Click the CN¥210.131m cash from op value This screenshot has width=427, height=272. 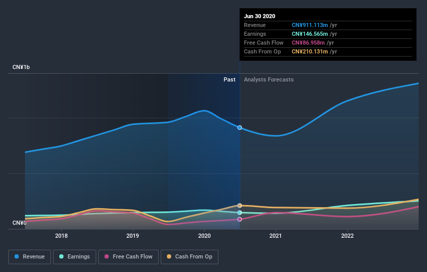tap(309, 51)
